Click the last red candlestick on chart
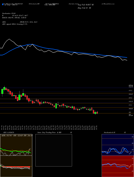This screenshot has height=177, width=134. [97, 113]
